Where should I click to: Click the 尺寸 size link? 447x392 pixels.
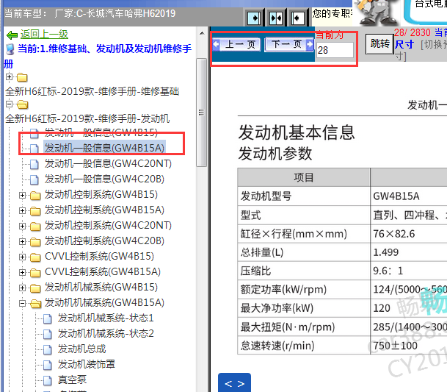point(404,44)
